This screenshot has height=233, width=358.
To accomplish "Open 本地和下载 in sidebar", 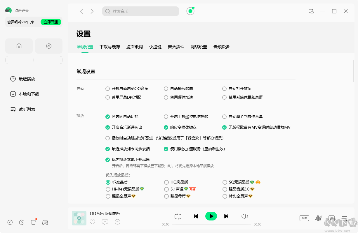I will (x=25, y=94).
